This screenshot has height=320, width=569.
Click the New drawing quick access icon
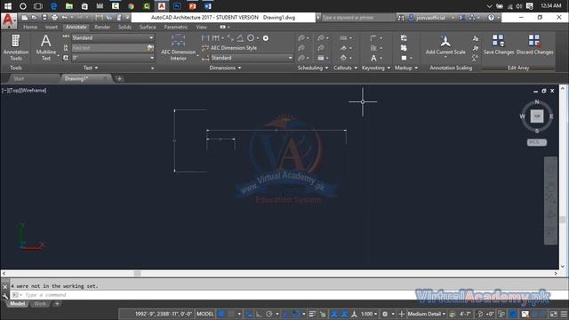pyautogui.click(x=25, y=18)
